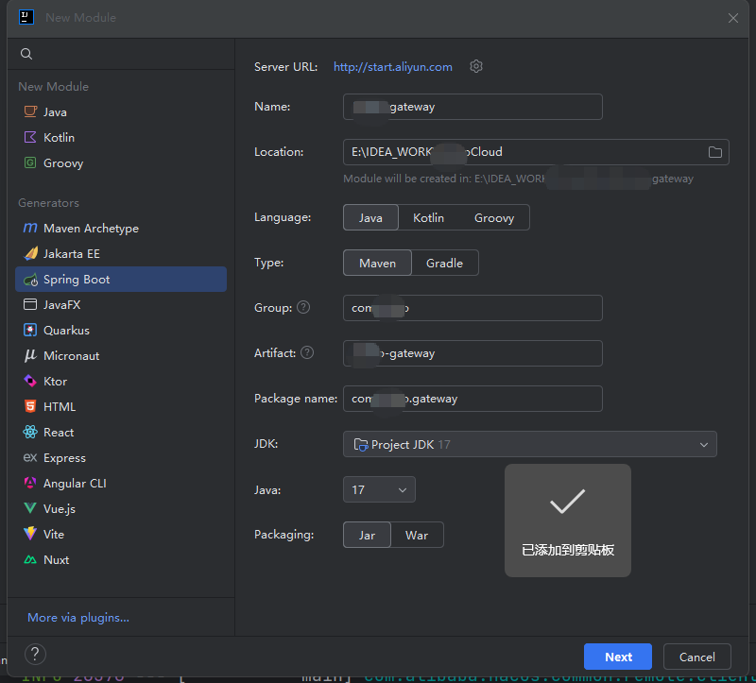
Task: Select Maven Archetype label in list
Action: [x=91, y=228]
